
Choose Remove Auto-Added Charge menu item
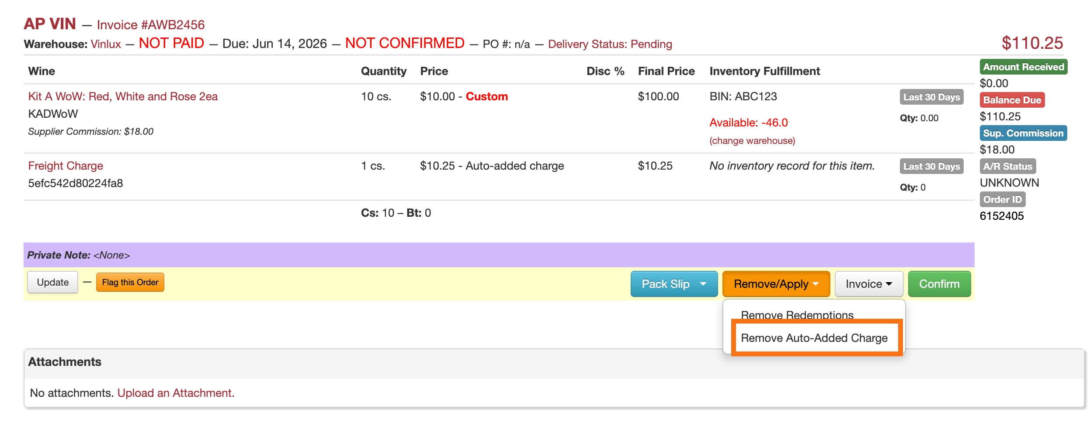click(814, 338)
